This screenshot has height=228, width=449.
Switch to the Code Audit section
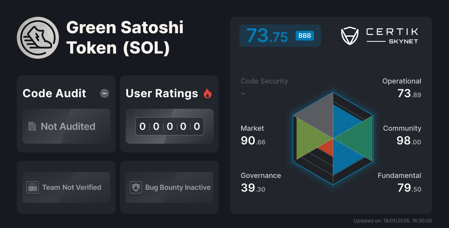click(x=54, y=93)
